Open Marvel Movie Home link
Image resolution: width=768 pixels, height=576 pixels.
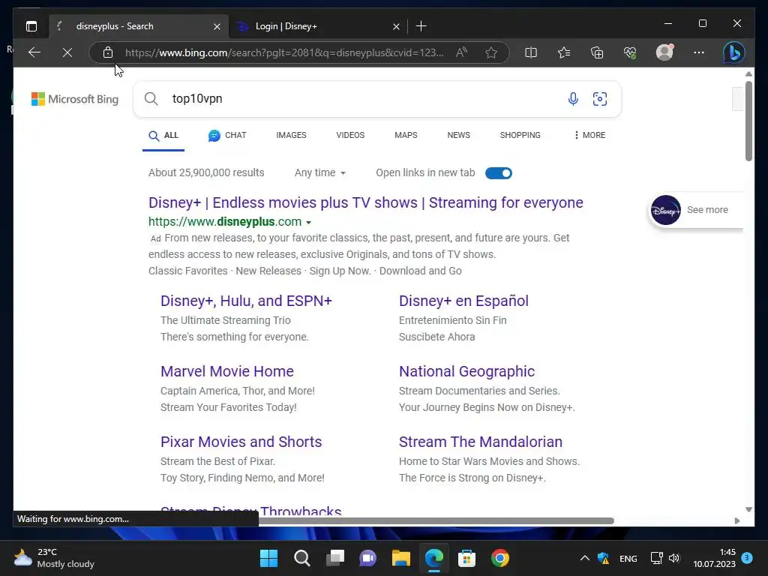tap(226, 371)
